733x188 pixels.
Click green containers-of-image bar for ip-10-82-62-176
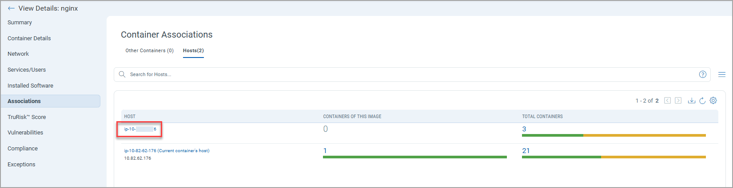pyautogui.click(x=415, y=157)
